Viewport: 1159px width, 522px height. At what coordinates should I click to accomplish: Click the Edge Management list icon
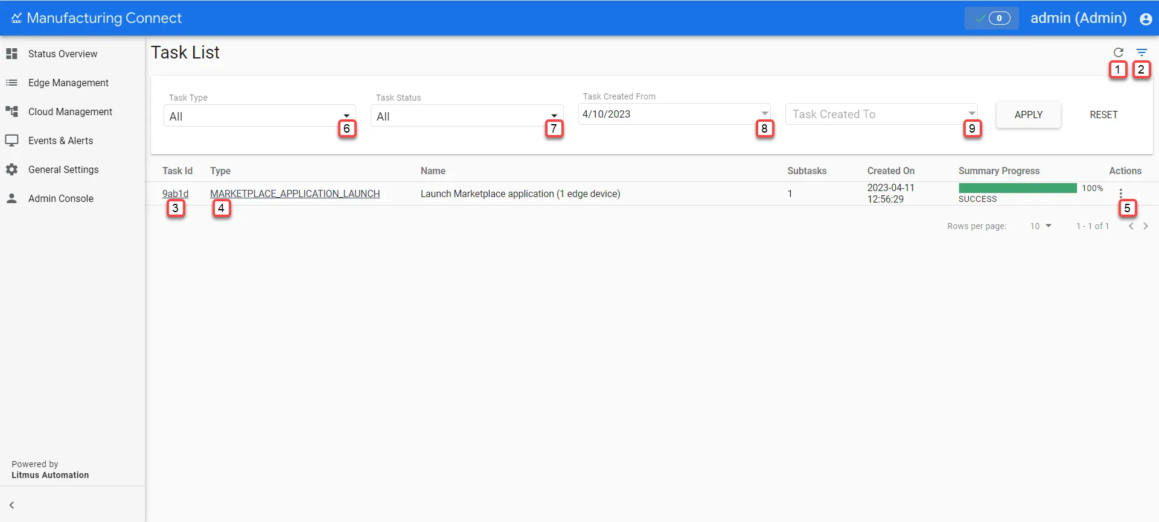click(11, 83)
